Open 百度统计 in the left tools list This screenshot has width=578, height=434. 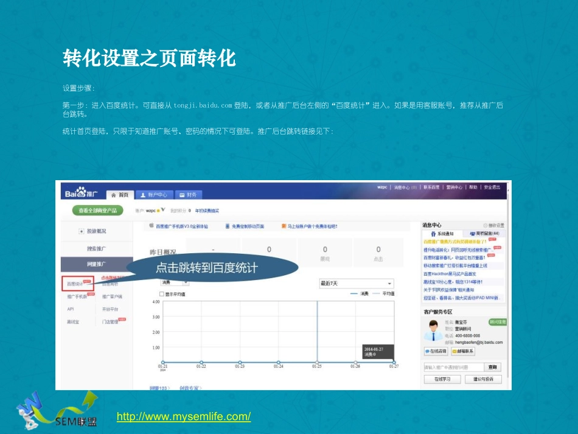tap(75, 284)
